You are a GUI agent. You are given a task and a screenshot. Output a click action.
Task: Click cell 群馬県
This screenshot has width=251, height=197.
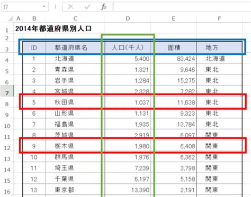point(75,157)
